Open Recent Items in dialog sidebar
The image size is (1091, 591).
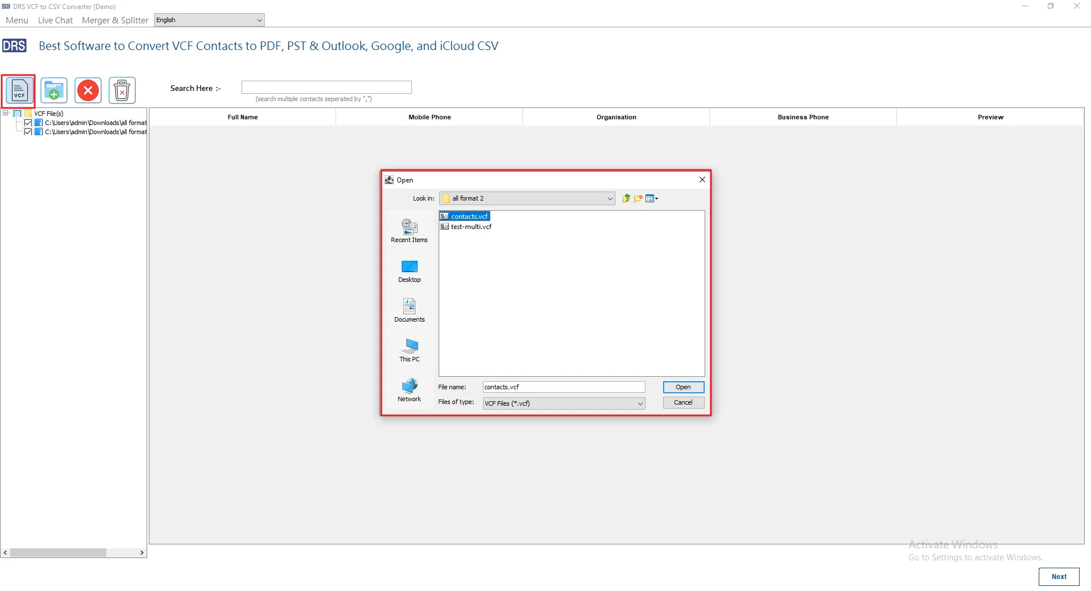point(409,231)
